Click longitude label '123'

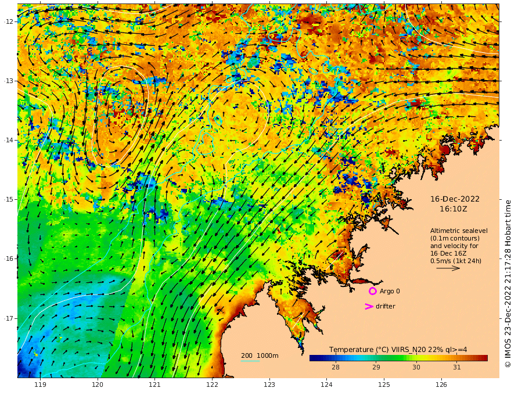pos(269,385)
